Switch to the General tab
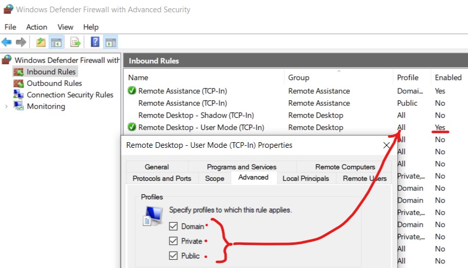 tap(157, 167)
